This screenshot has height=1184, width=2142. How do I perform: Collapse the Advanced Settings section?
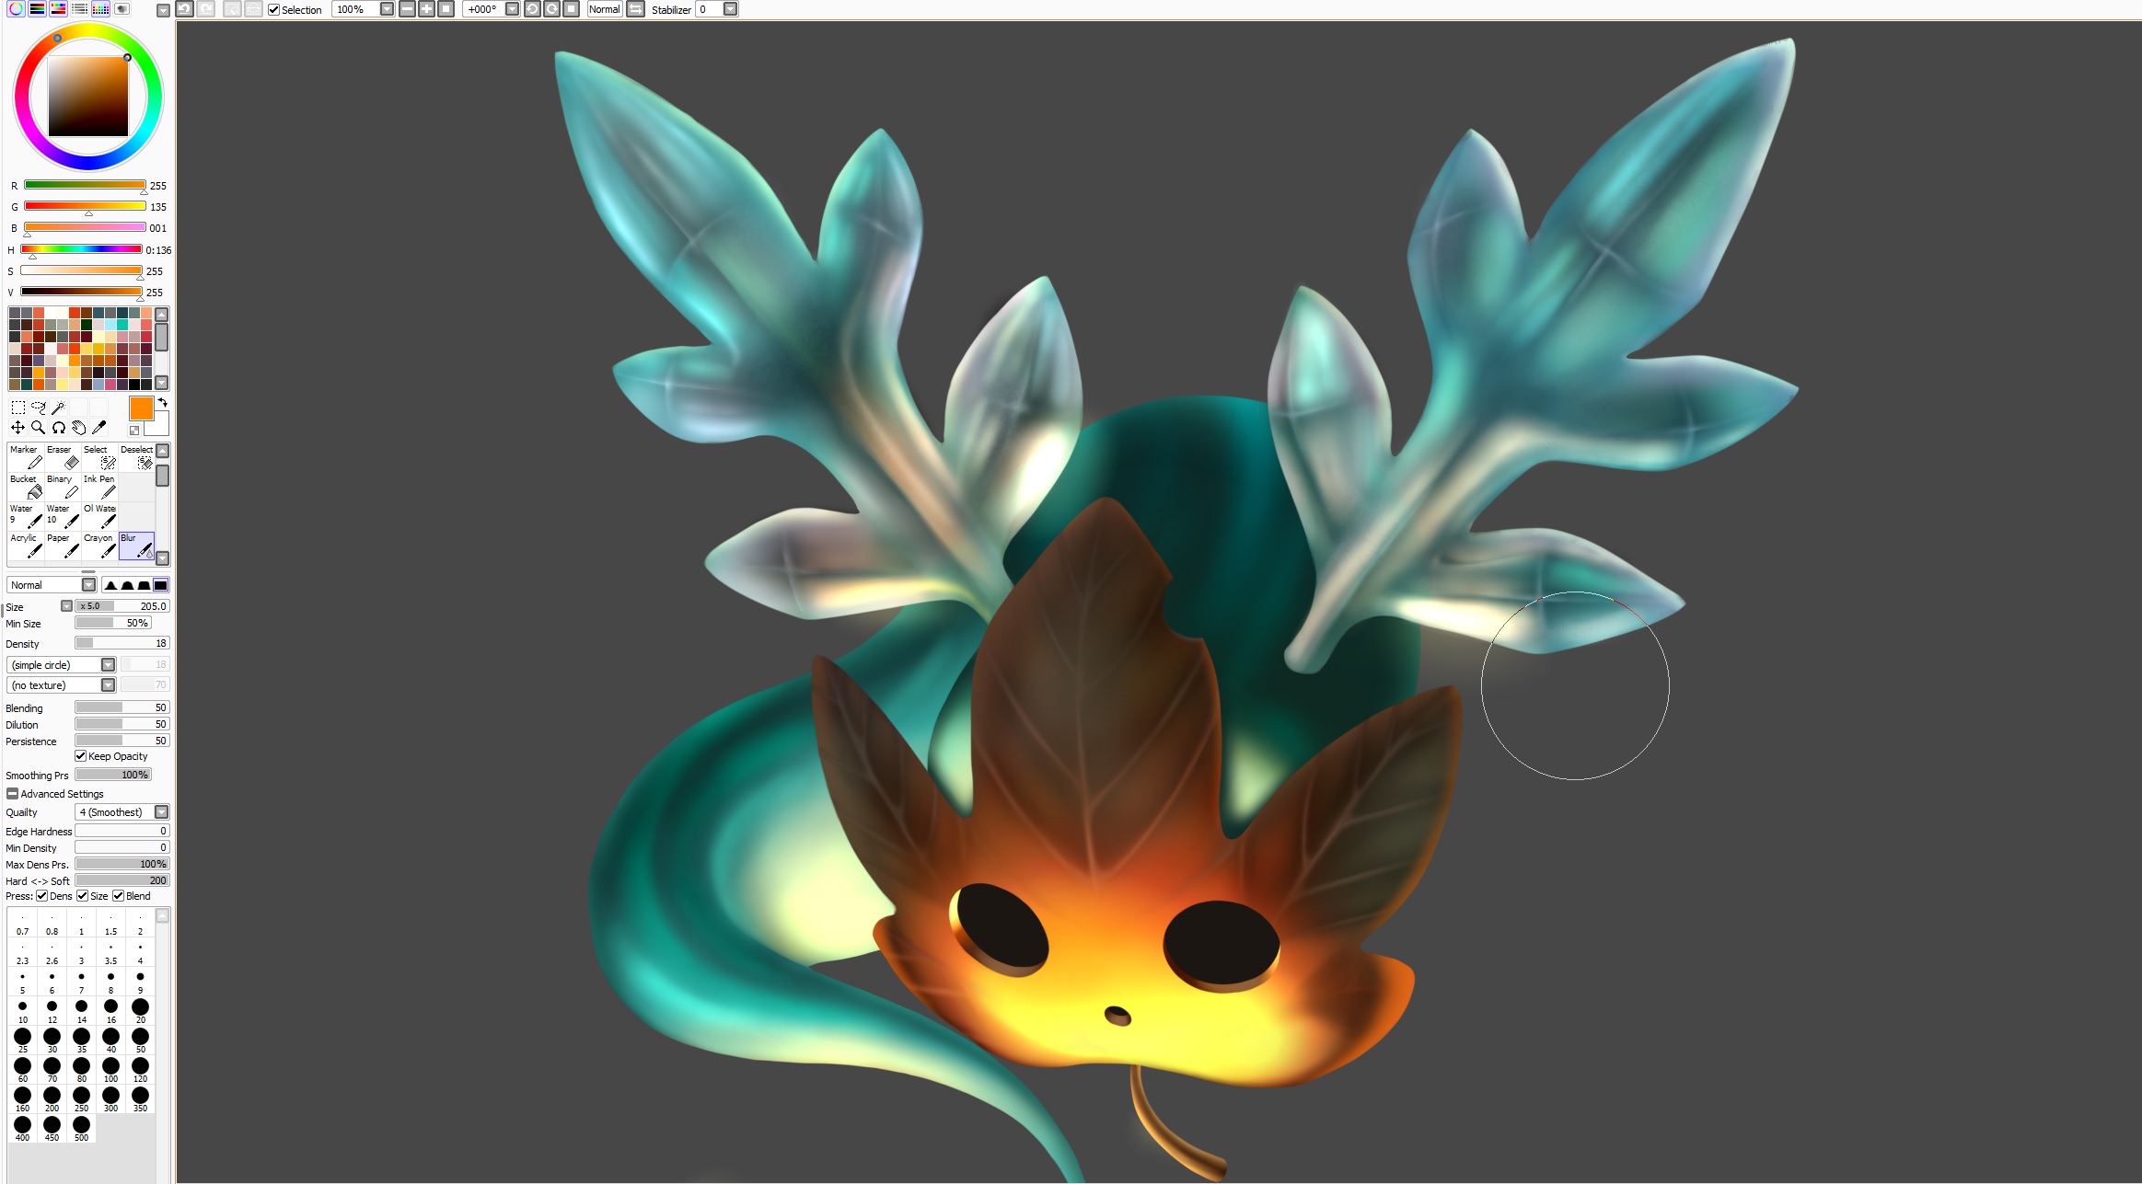point(12,794)
